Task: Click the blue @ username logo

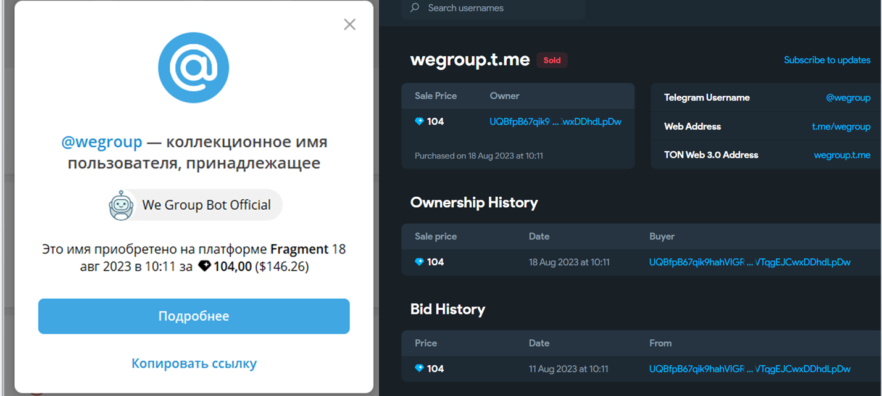Action: [x=193, y=67]
